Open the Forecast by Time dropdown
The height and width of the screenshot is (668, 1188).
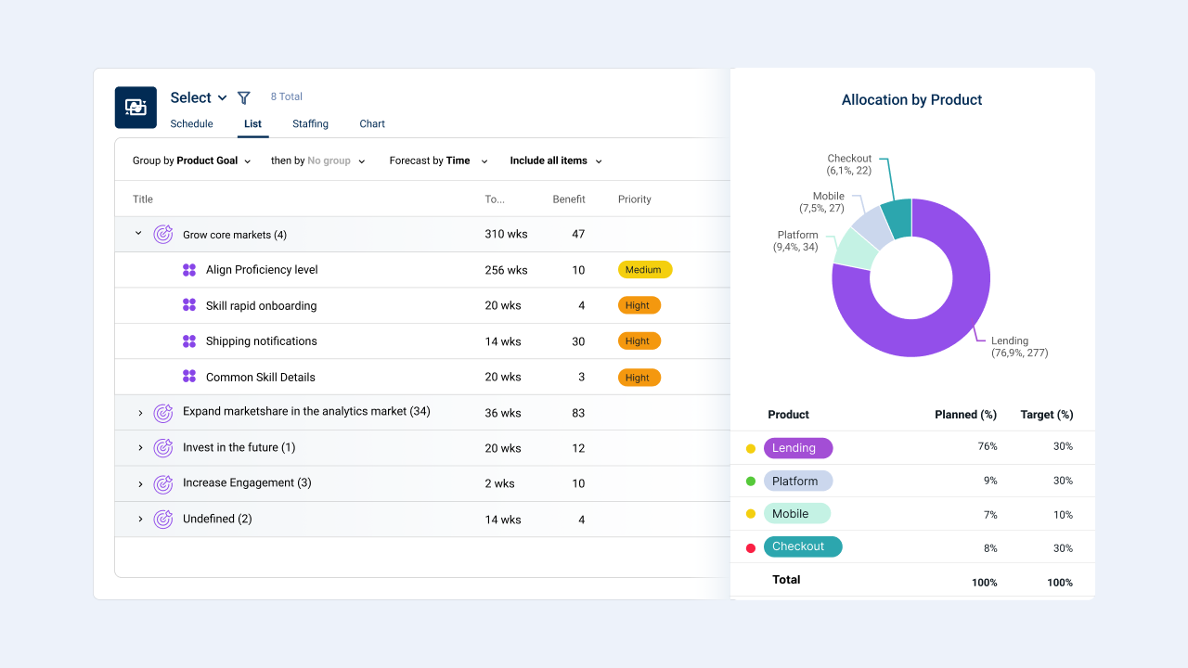coord(439,161)
